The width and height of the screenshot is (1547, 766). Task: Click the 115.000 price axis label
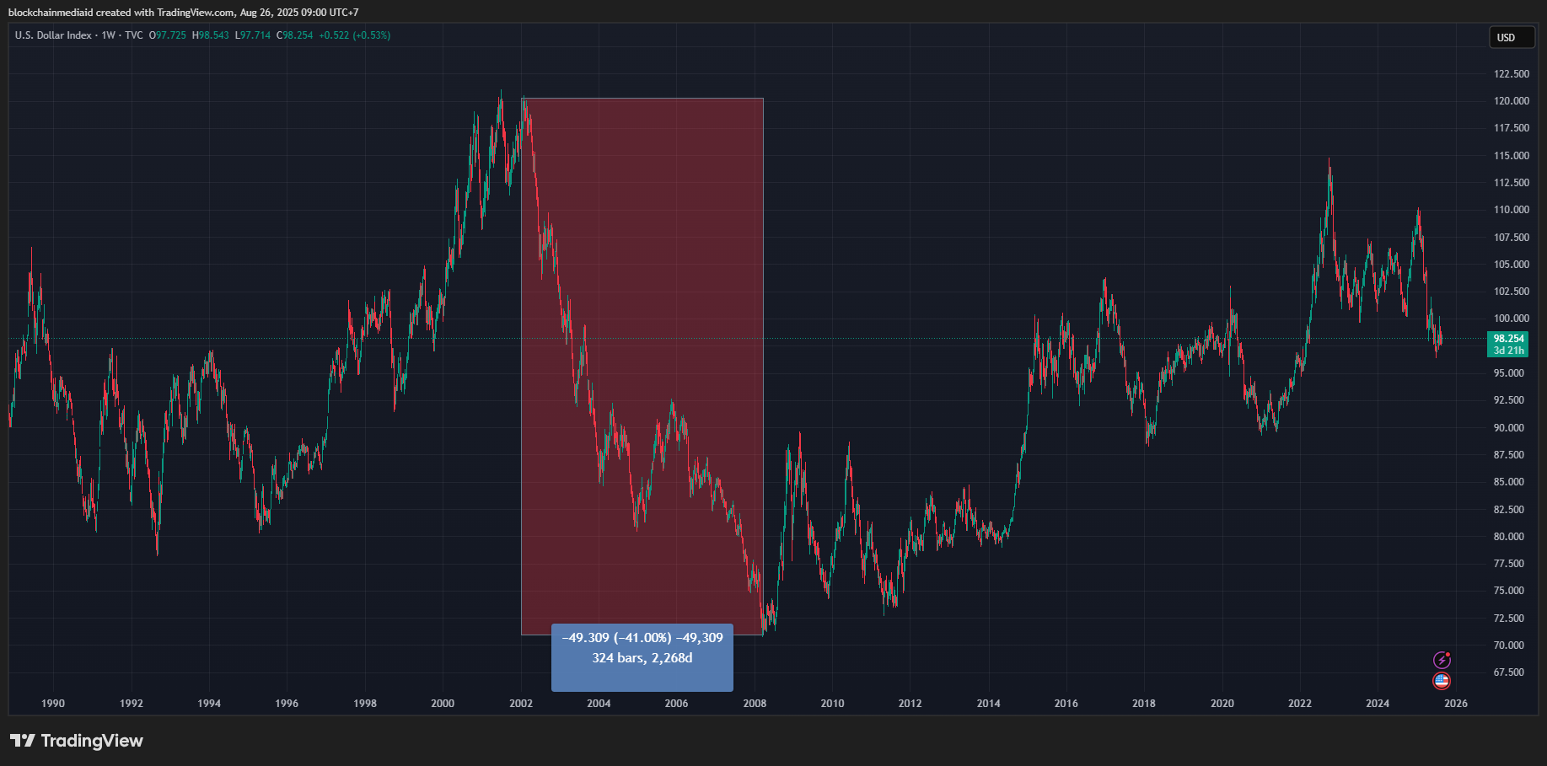(1511, 156)
